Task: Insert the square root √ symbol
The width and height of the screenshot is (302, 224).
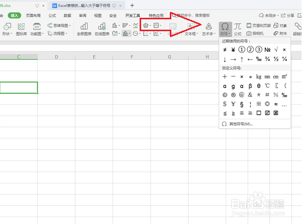Action: click(276, 50)
